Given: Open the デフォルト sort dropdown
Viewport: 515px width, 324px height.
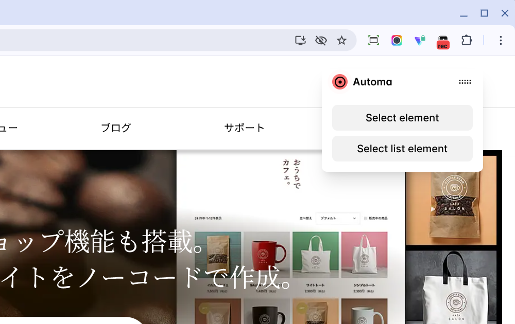Looking at the screenshot, I should (x=338, y=218).
